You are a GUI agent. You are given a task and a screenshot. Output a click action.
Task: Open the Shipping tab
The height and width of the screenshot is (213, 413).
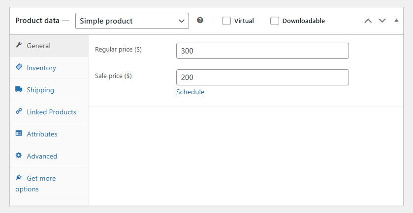(40, 90)
